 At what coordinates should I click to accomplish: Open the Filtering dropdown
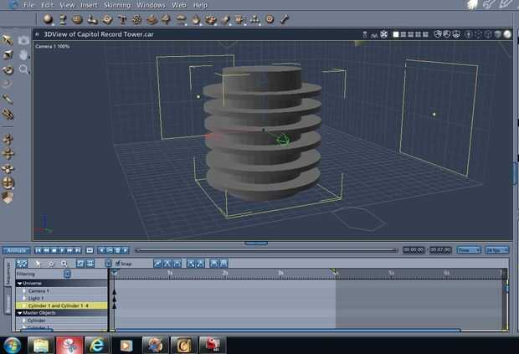67,274
